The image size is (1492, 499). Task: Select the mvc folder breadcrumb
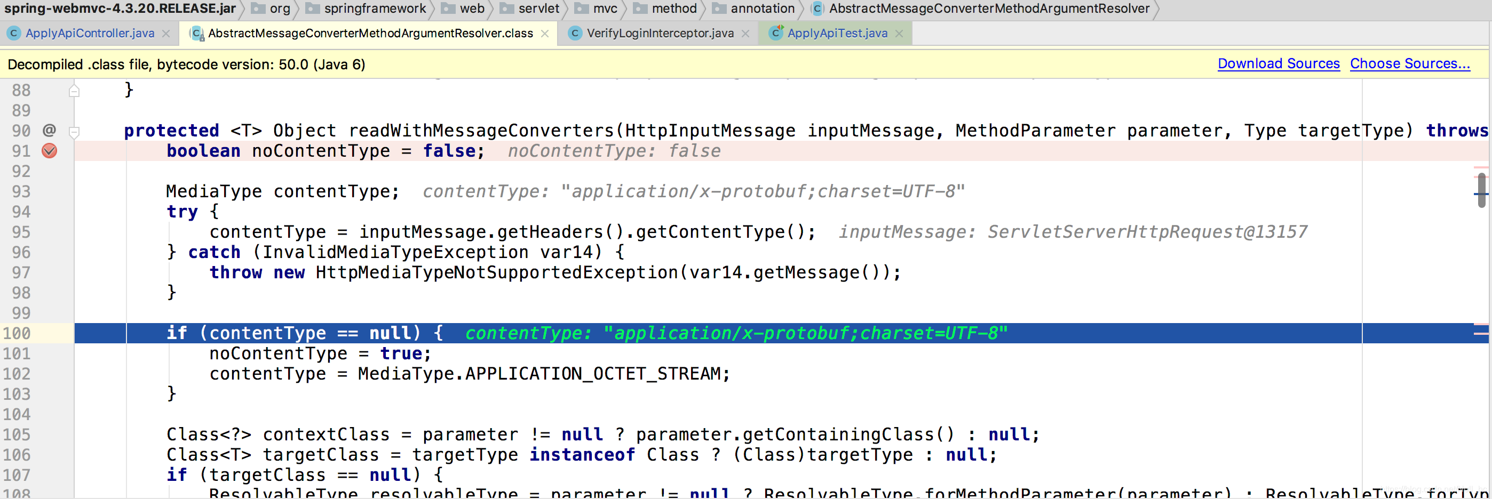[x=597, y=9]
